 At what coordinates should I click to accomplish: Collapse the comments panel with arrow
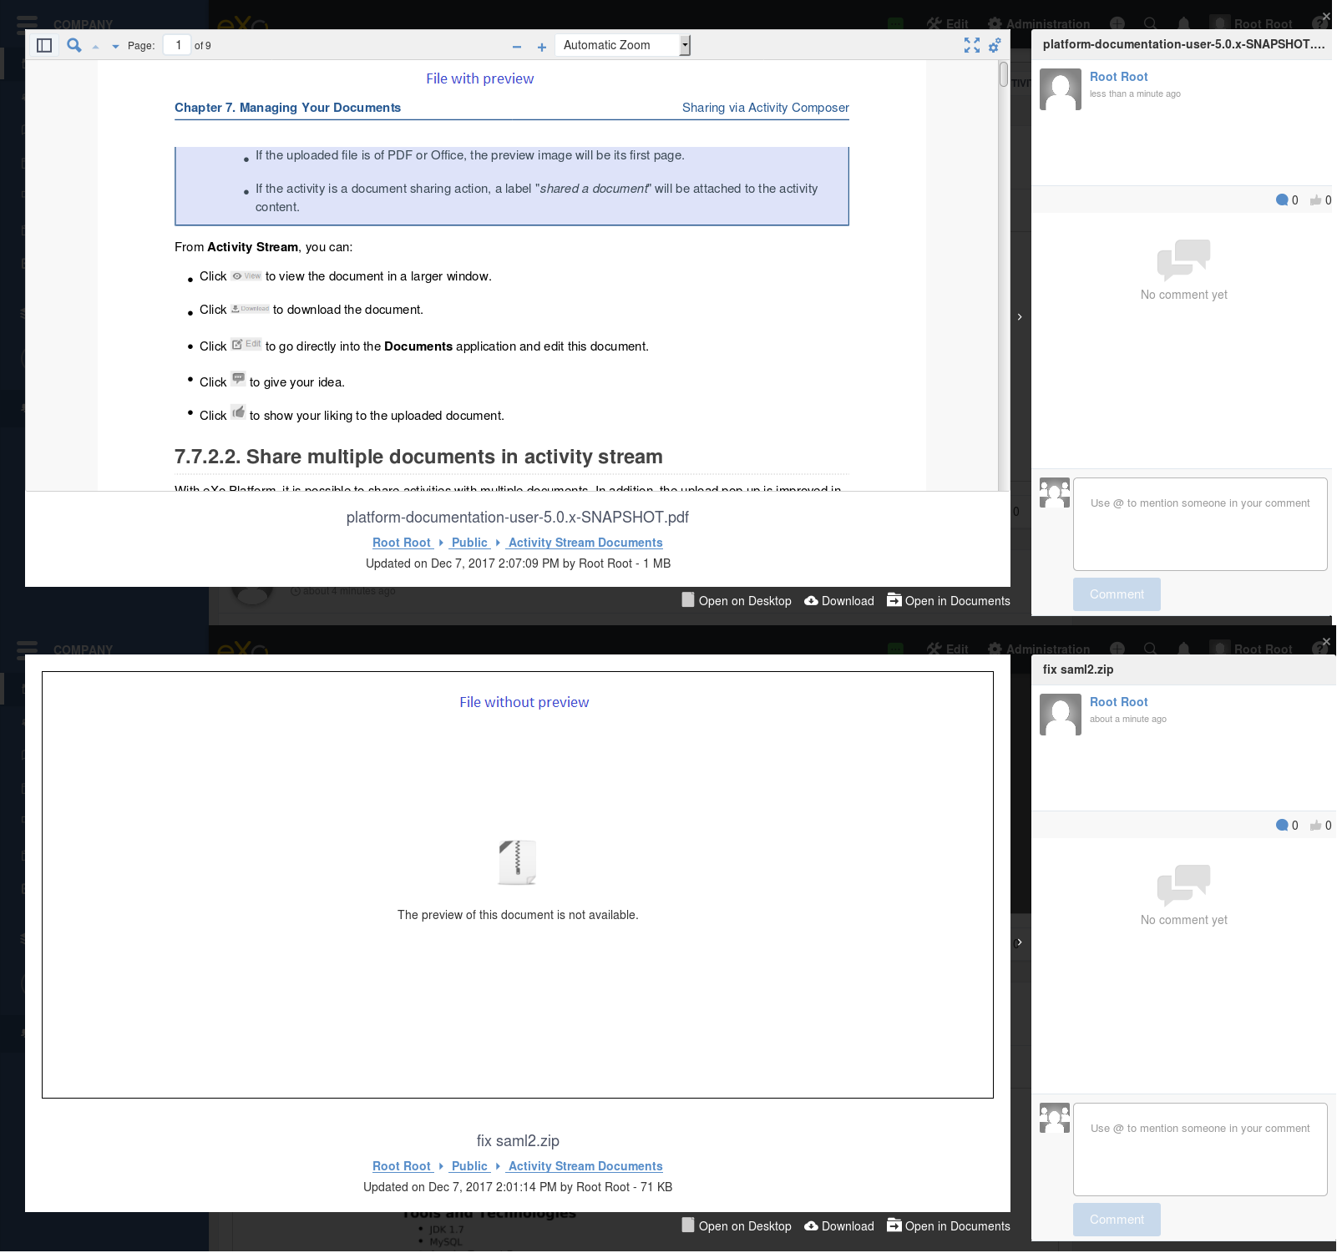[1020, 317]
